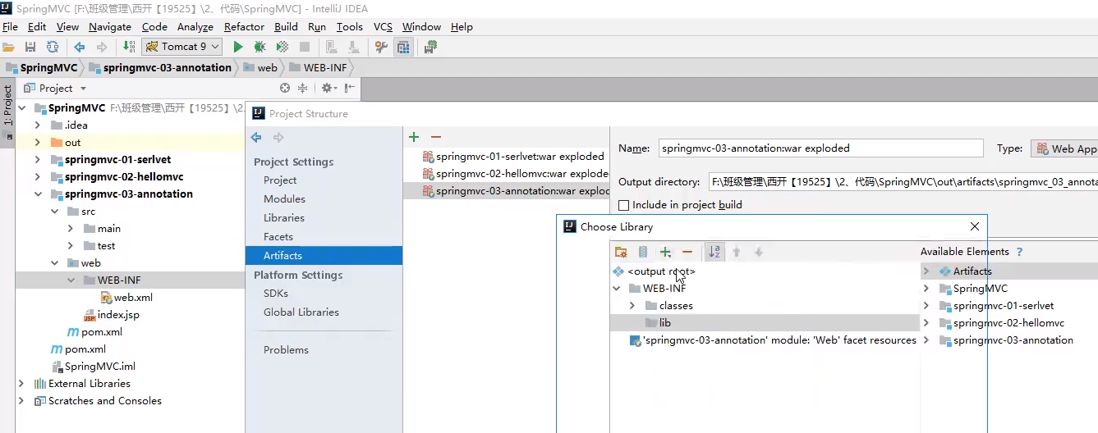
Task: Remove selected artifact with red minus
Action: 436,137
